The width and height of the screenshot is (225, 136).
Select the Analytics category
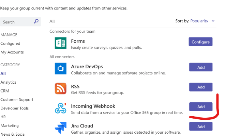pyautogui.click(x=8, y=82)
